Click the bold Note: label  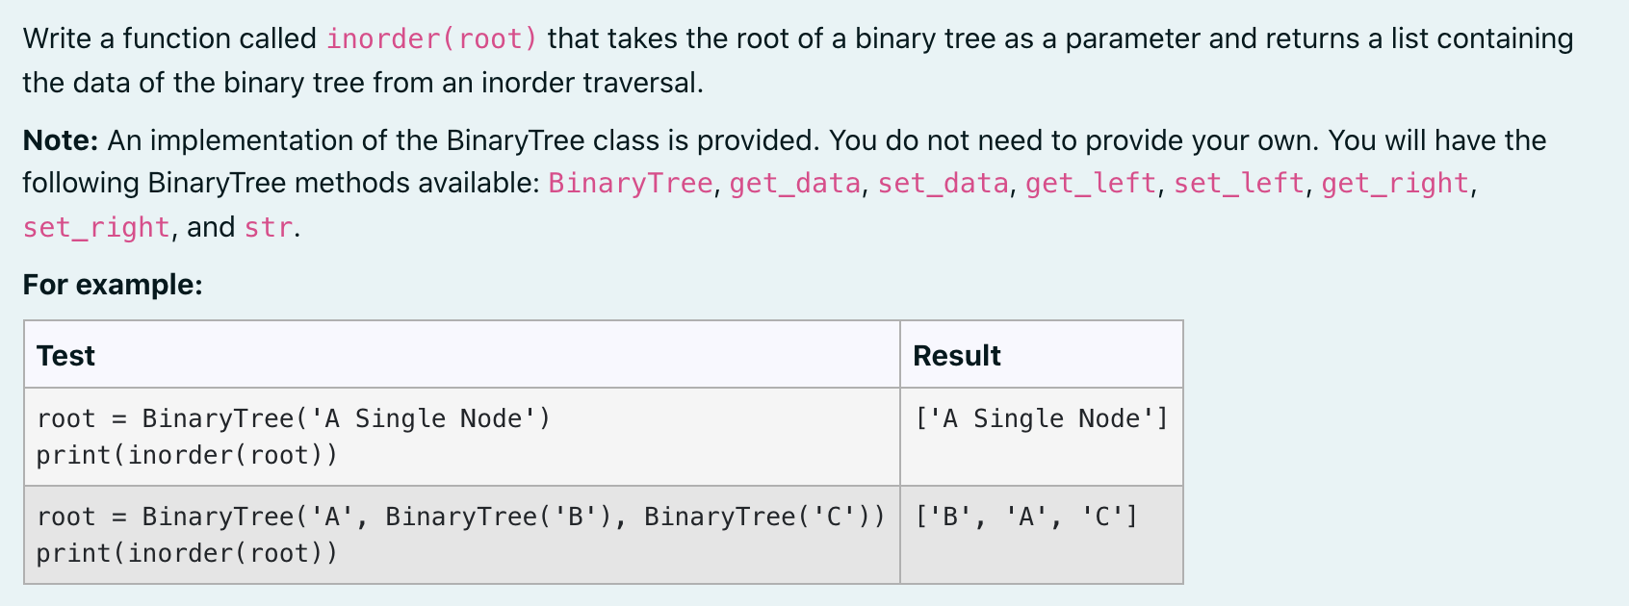[x=61, y=140]
